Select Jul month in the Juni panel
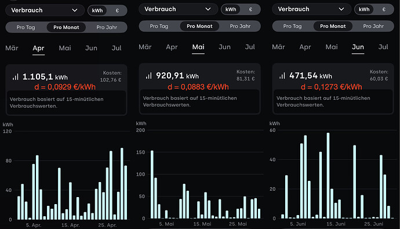The height and width of the screenshot is (229, 400). point(383,47)
